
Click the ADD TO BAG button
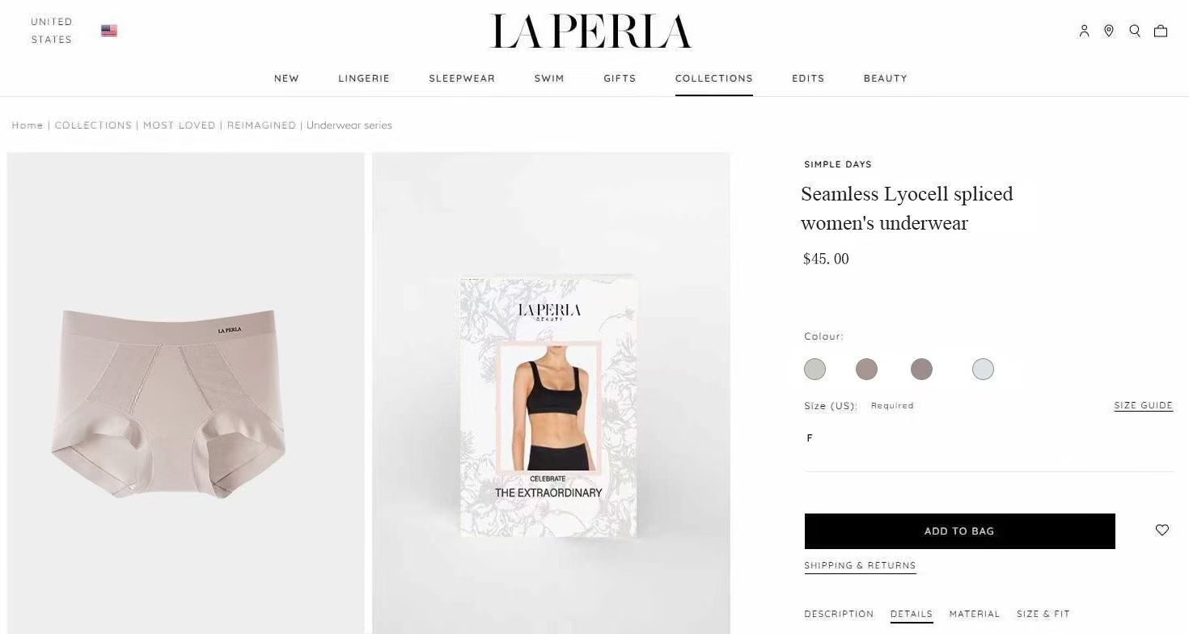(x=959, y=531)
